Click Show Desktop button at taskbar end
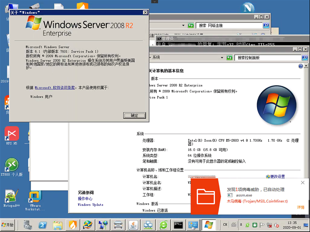This screenshot has width=310, height=232. pyautogui.click(x=306, y=225)
